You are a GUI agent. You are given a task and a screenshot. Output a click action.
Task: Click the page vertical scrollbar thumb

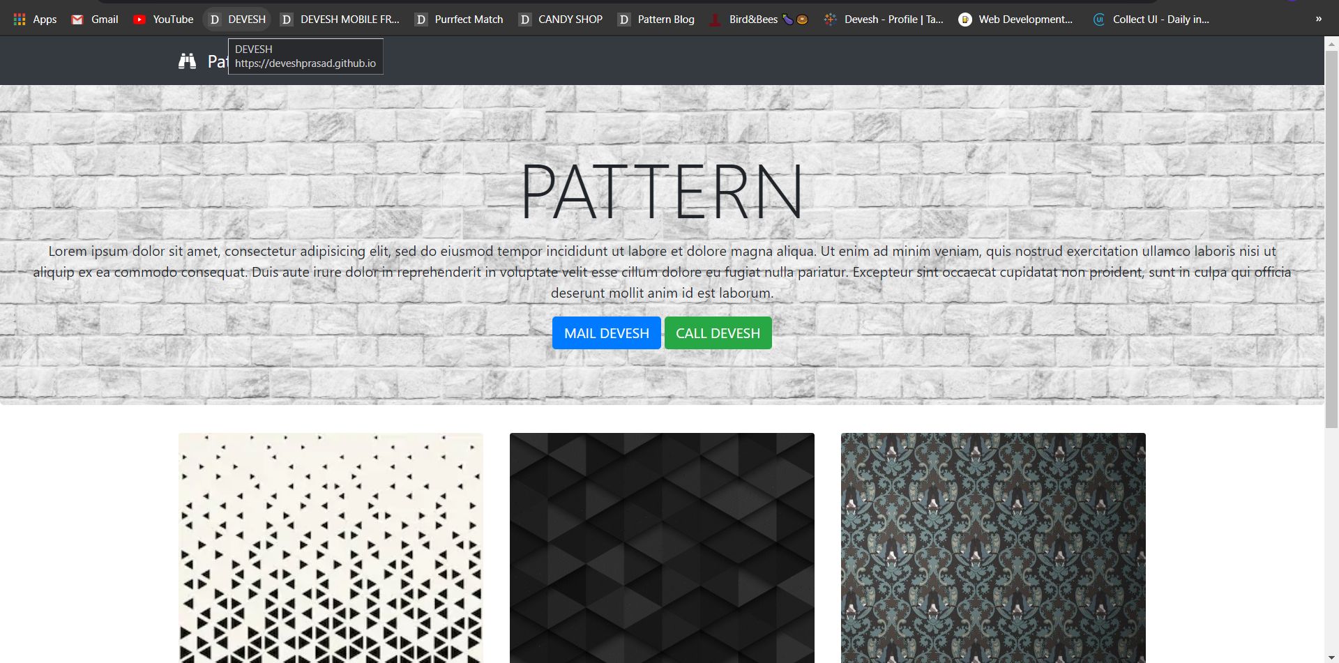coord(1331,238)
